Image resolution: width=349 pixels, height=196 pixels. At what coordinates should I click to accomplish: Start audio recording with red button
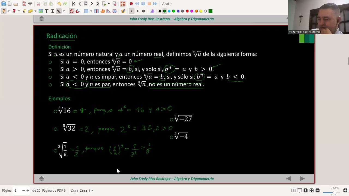131,4
